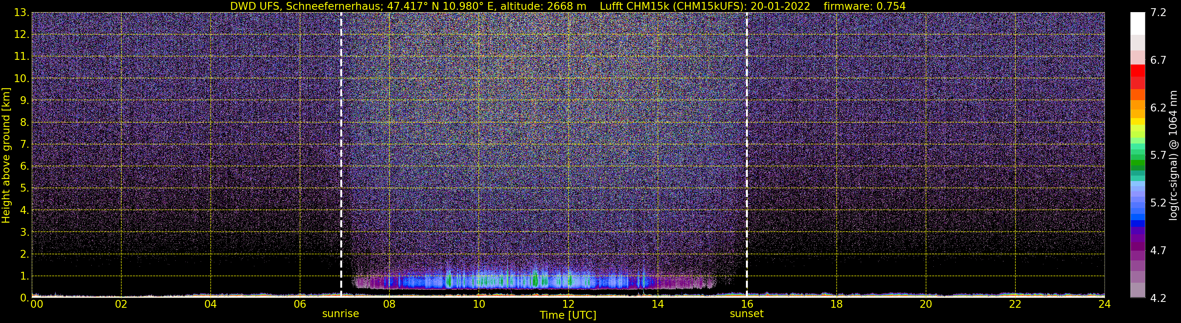Image resolution: width=1181 pixels, height=323 pixels.
Task: Click the height axis tick label 11.
Action: click(22, 56)
